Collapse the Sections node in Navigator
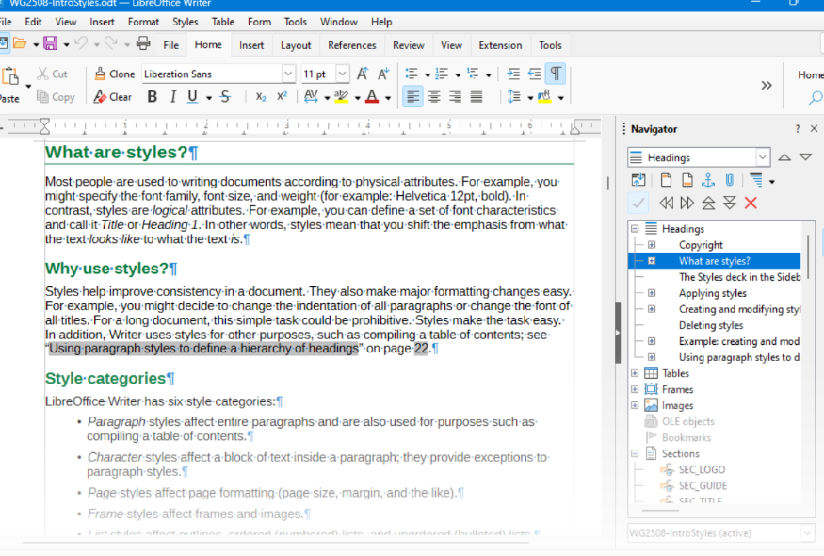The image size is (824, 556). click(635, 453)
